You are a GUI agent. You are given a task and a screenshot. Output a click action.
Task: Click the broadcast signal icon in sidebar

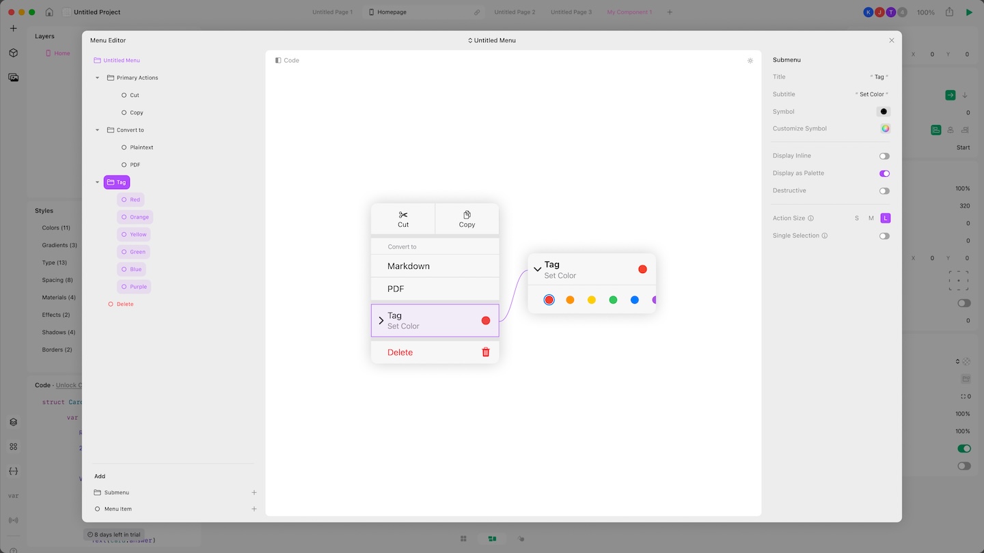click(x=14, y=520)
